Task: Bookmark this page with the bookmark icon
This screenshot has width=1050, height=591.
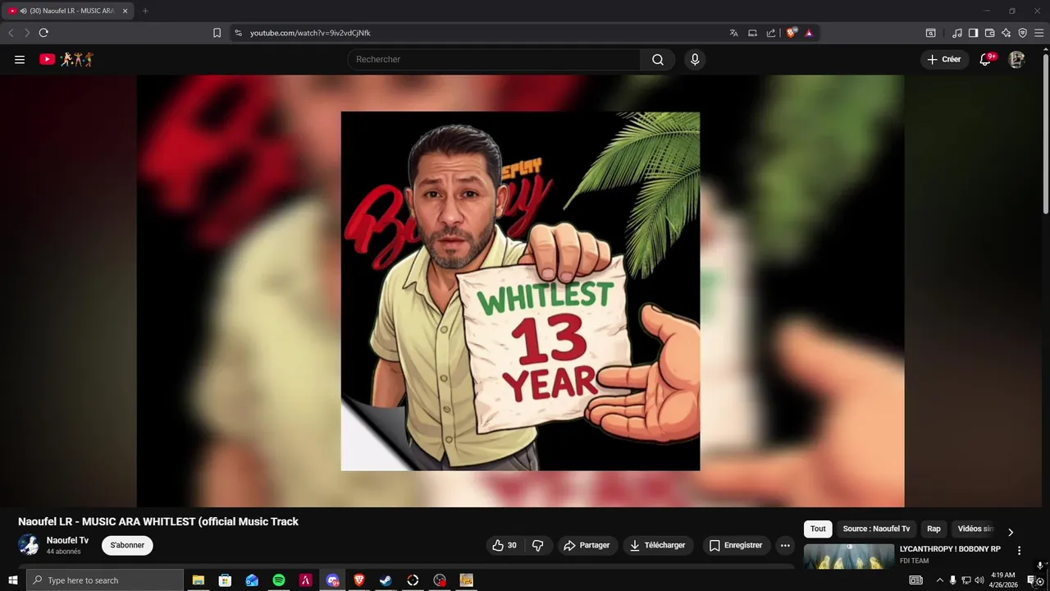Action: tap(217, 33)
